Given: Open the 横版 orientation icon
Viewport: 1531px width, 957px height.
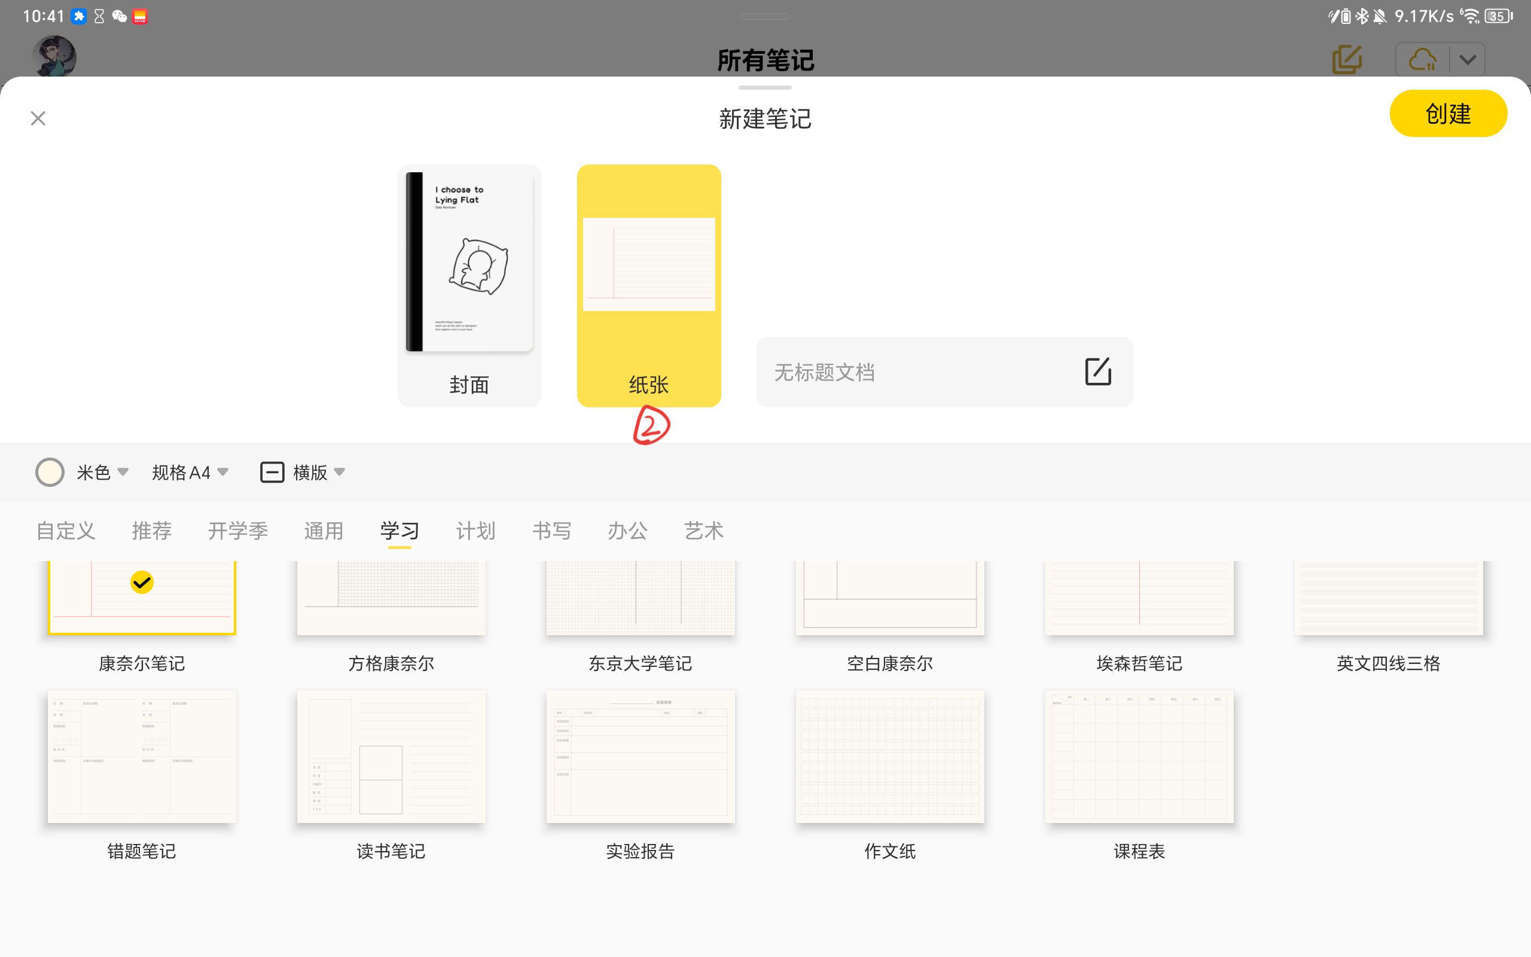Looking at the screenshot, I should (x=272, y=472).
